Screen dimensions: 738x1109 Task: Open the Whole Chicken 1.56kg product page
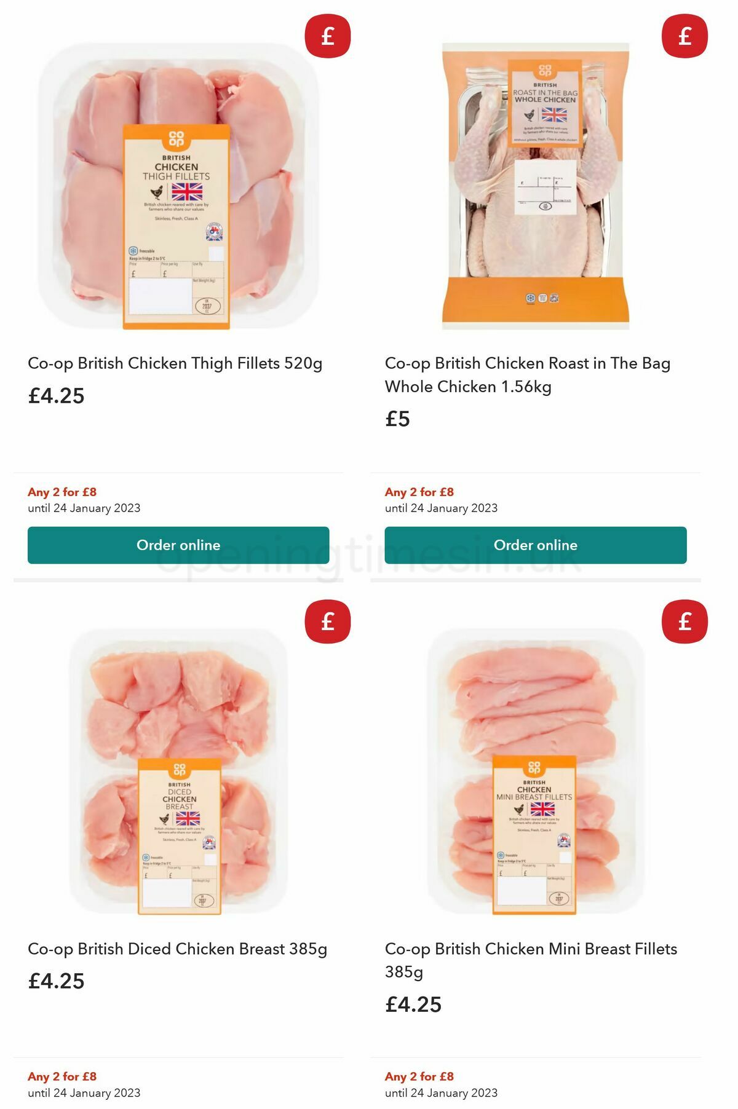pyautogui.click(x=527, y=375)
